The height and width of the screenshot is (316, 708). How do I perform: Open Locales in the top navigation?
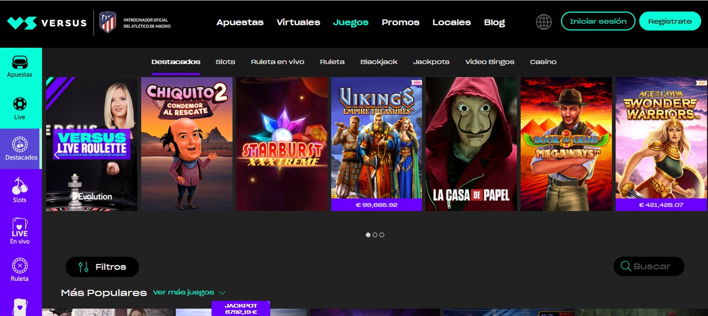[x=452, y=22]
